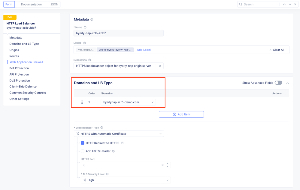Collapse the Domains and LB Type section
The height and width of the screenshot is (190, 300).
tap(288, 83)
